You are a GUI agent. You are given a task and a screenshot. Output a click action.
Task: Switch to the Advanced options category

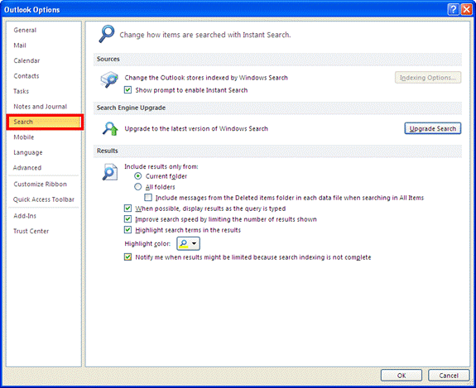[x=27, y=168]
